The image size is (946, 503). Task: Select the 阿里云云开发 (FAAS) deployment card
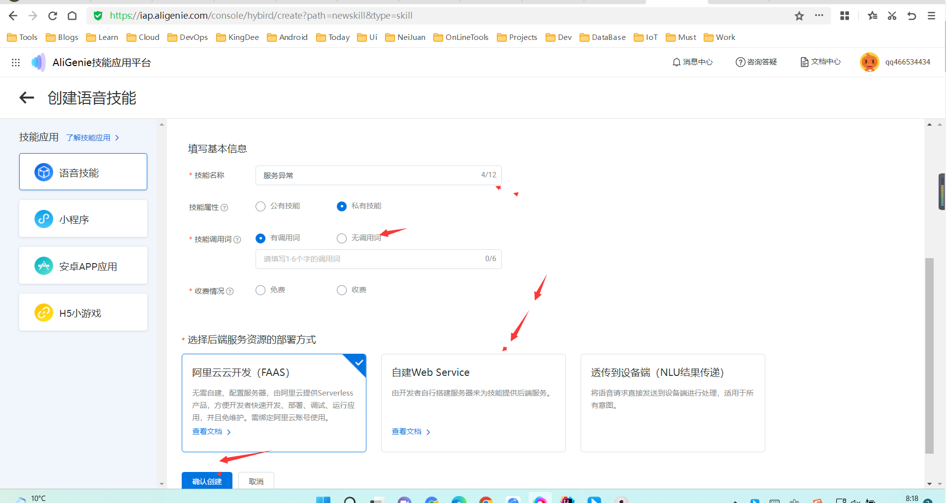click(x=274, y=402)
